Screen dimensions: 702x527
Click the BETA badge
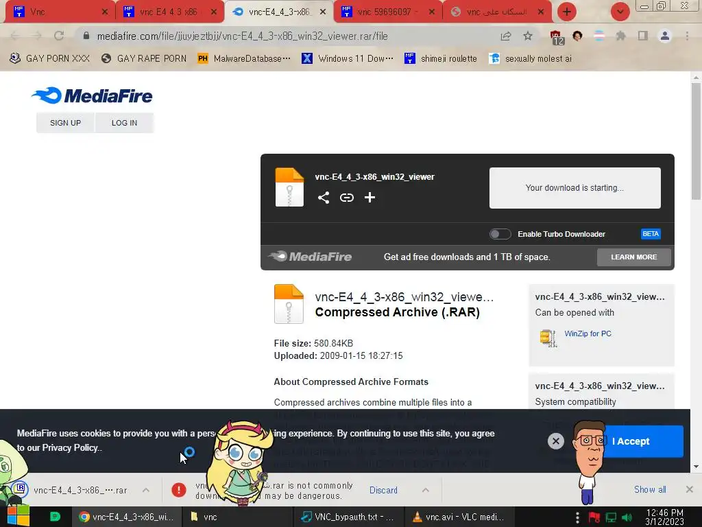point(651,234)
